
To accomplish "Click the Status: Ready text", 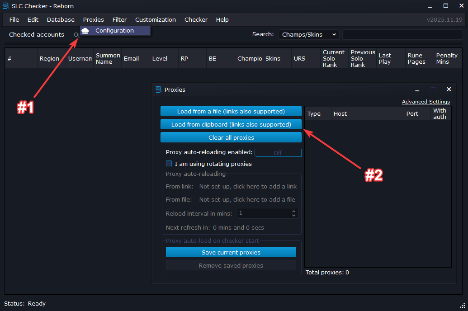I will [25, 303].
